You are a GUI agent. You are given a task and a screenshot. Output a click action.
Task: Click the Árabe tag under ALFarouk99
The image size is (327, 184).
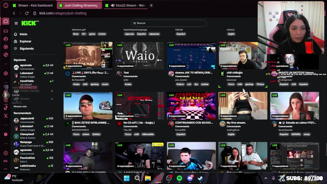(x=76, y=84)
